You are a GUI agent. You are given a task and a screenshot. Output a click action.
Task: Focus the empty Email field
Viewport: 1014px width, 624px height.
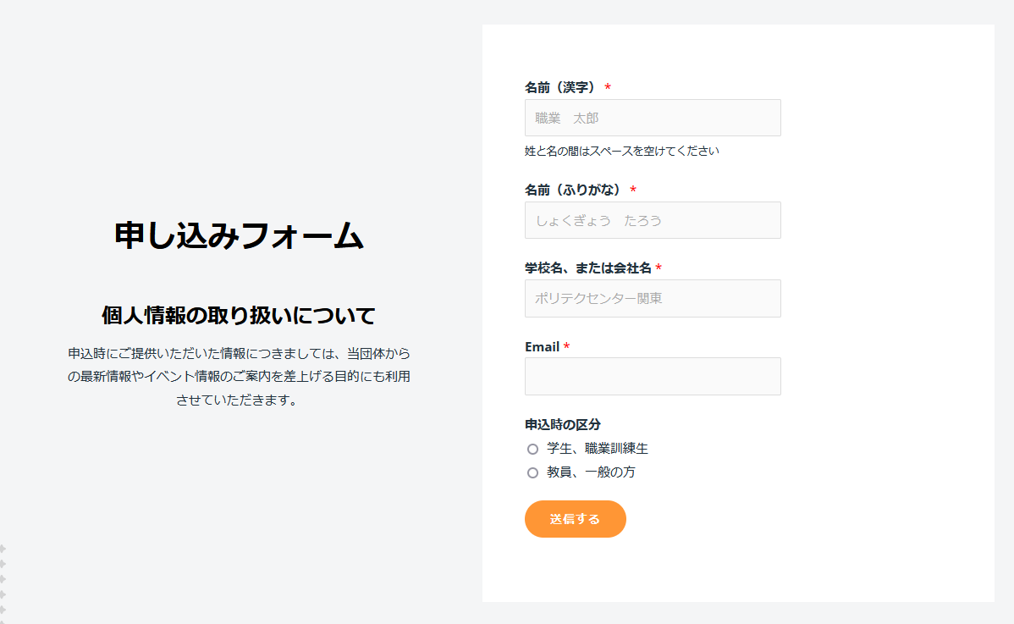click(653, 376)
